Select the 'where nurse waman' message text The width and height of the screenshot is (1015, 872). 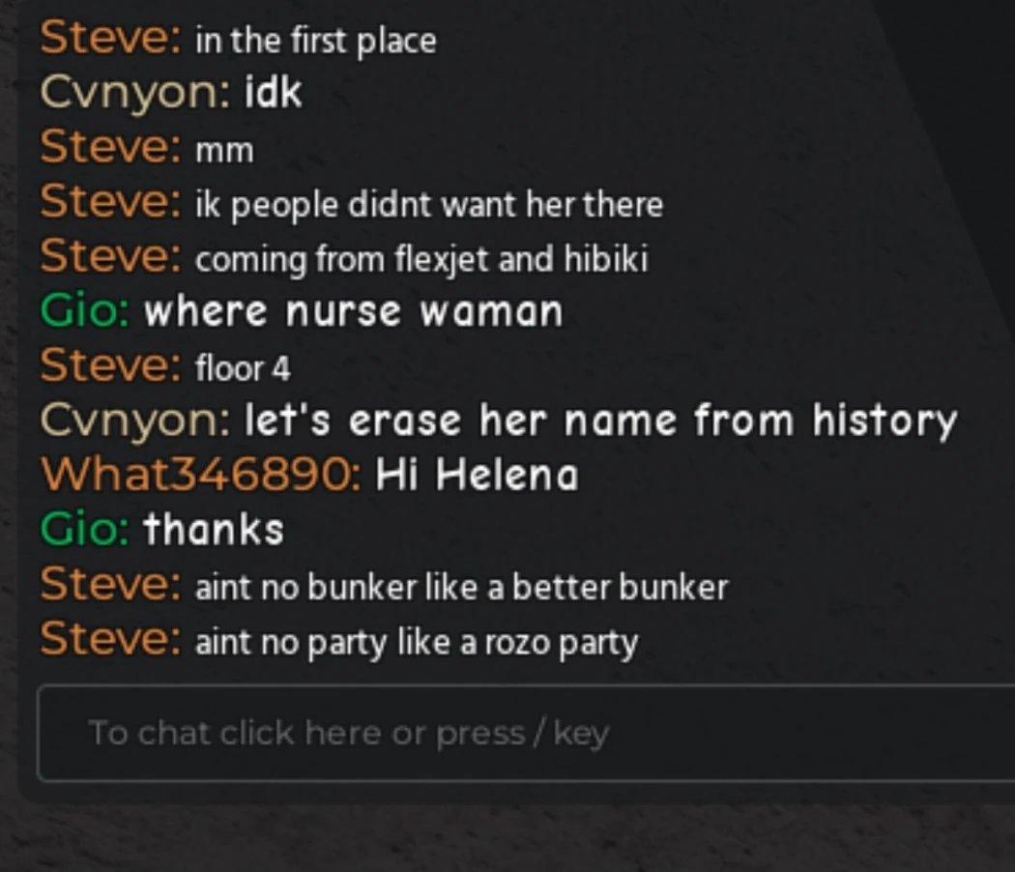coord(354,311)
